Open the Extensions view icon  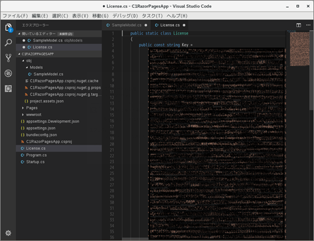click(8, 89)
